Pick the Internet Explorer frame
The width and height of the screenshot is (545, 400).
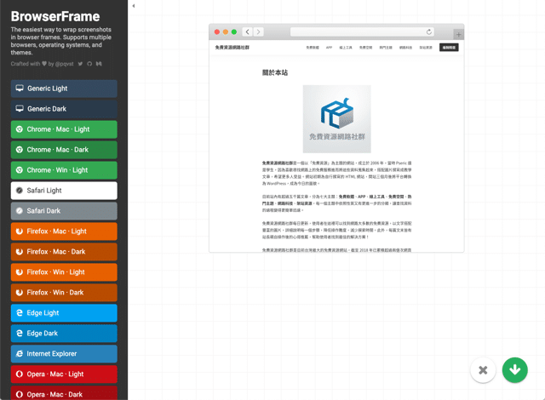tap(64, 354)
